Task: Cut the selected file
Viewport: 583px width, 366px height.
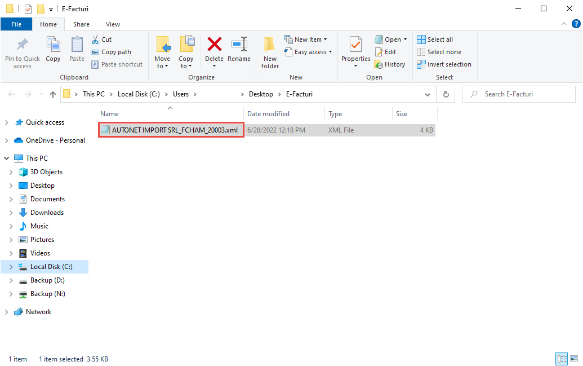Action: pos(102,39)
